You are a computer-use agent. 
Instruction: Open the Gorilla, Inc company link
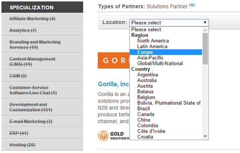click(114, 84)
